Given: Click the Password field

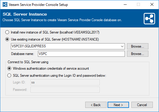Looking at the screenshot, I should (65, 90).
